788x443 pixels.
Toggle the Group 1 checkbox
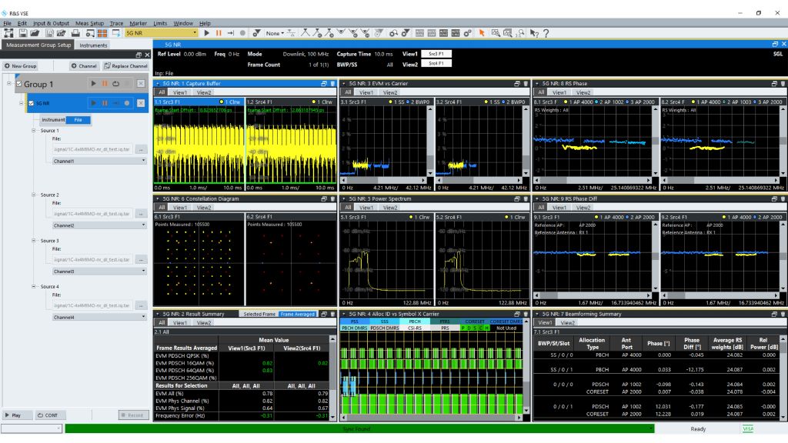coord(18,84)
